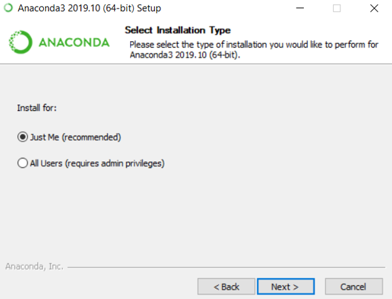Click the "Select Installation Type" heading

[178, 30]
